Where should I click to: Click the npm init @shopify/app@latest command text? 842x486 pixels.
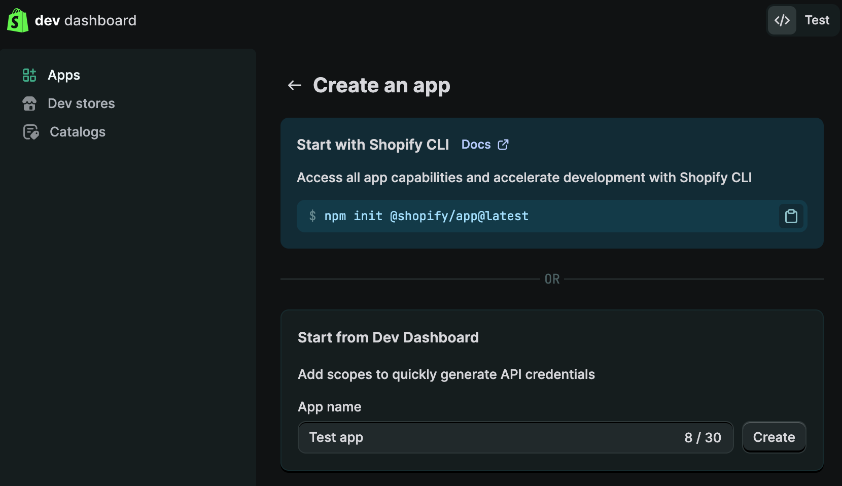click(x=426, y=216)
